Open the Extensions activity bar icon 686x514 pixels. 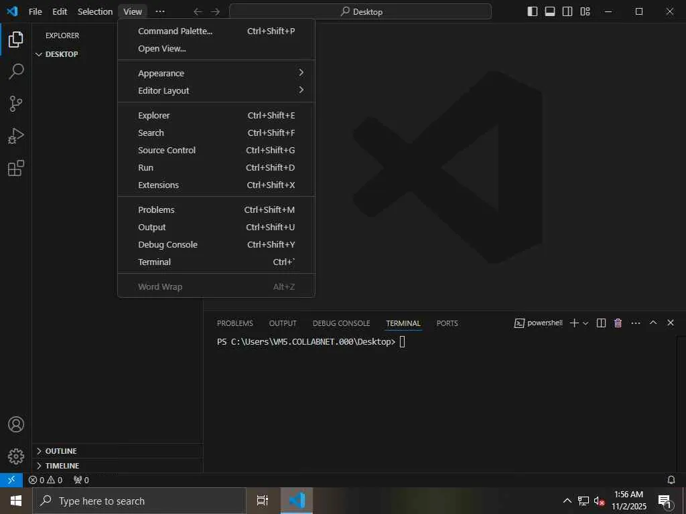(x=16, y=168)
